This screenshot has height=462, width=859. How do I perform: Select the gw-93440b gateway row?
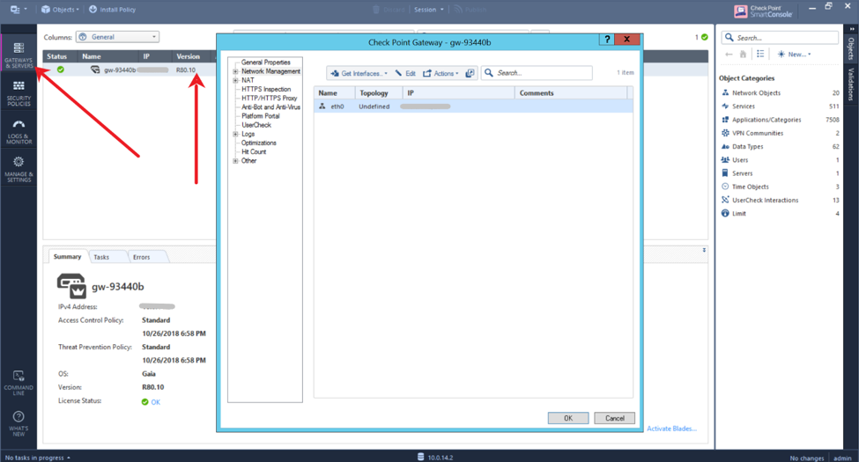(x=129, y=70)
